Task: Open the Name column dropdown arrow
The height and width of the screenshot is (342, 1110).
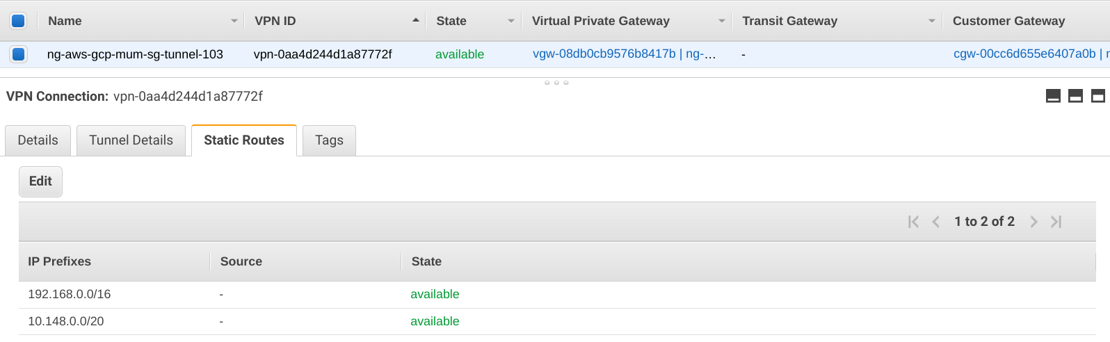Action: [x=234, y=22]
